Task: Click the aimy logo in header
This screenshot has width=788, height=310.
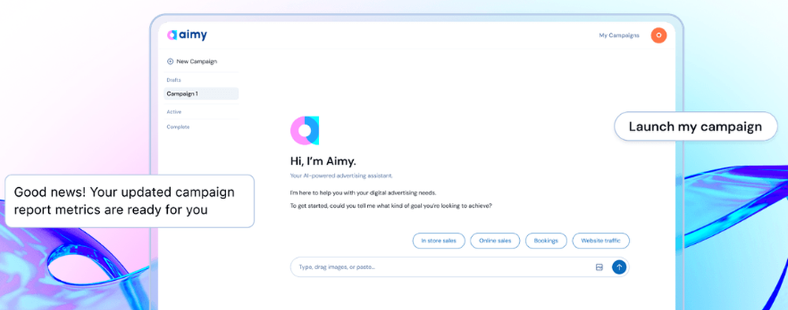Action: coord(187,35)
